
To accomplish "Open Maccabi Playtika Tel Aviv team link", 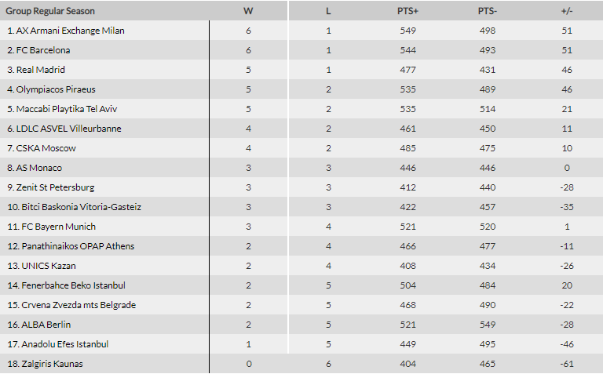I will coord(62,109).
